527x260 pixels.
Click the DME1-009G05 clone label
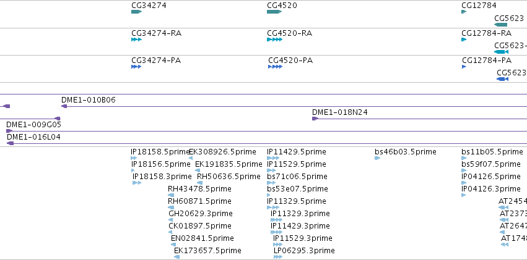coord(33,125)
